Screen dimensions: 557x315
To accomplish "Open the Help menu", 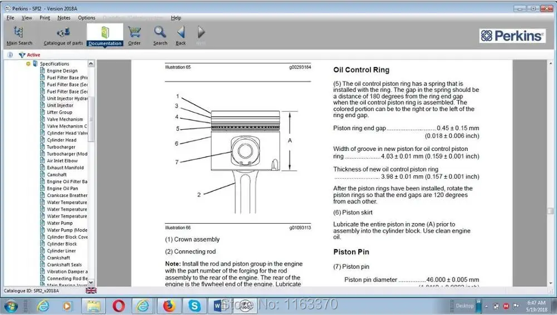I will coord(176,17).
